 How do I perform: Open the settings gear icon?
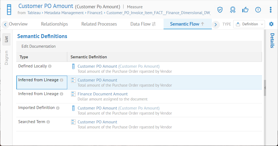point(271,24)
